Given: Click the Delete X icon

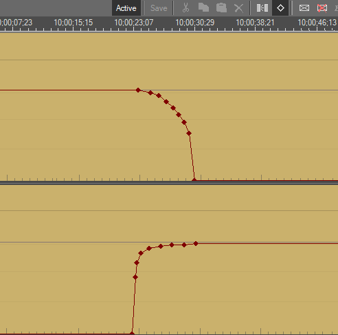Looking at the screenshot, I should pyautogui.click(x=238, y=8).
